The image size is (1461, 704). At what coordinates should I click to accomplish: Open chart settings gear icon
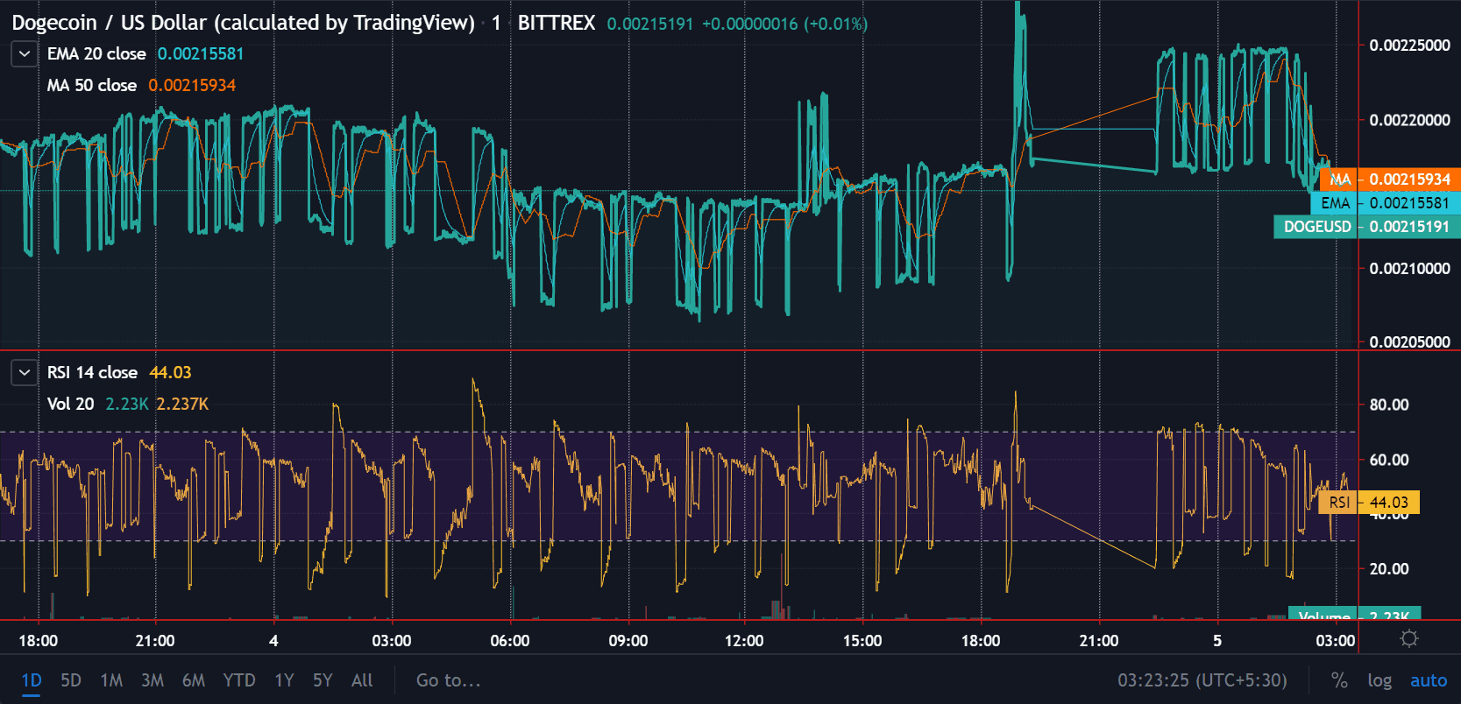(x=1409, y=639)
